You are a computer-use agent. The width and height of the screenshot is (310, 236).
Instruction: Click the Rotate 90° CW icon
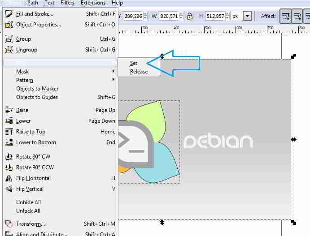pos(9,157)
